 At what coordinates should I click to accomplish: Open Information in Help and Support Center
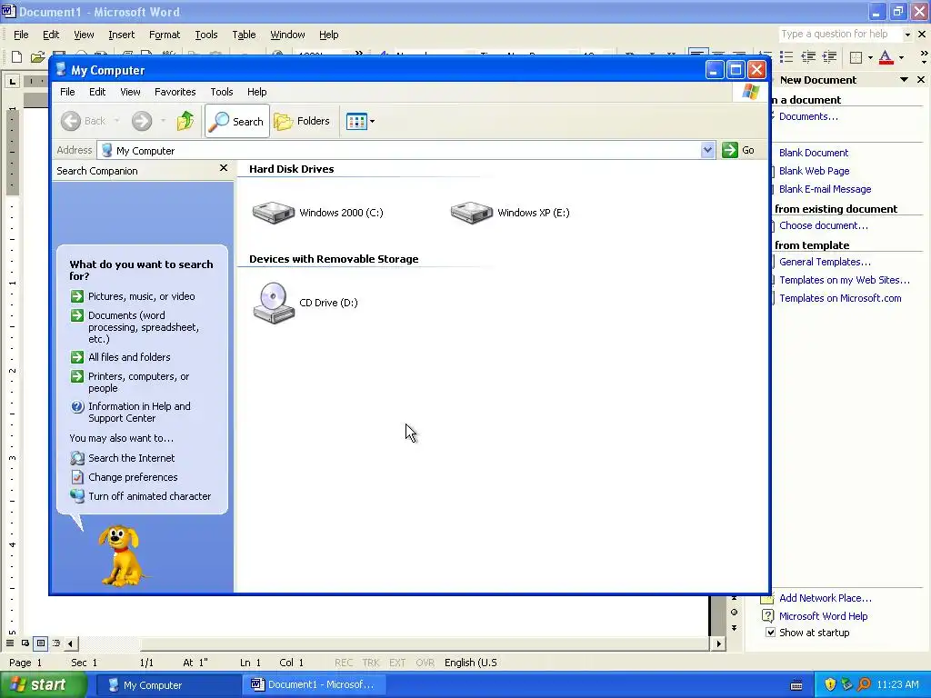139,412
